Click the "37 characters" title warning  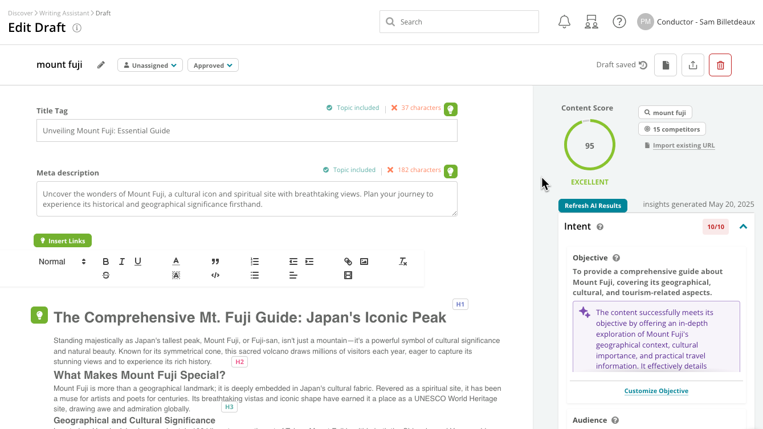tap(421, 108)
